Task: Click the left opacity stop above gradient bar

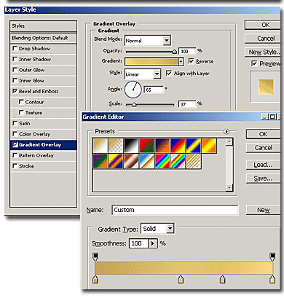Action: pyautogui.click(x=95, y=256)
